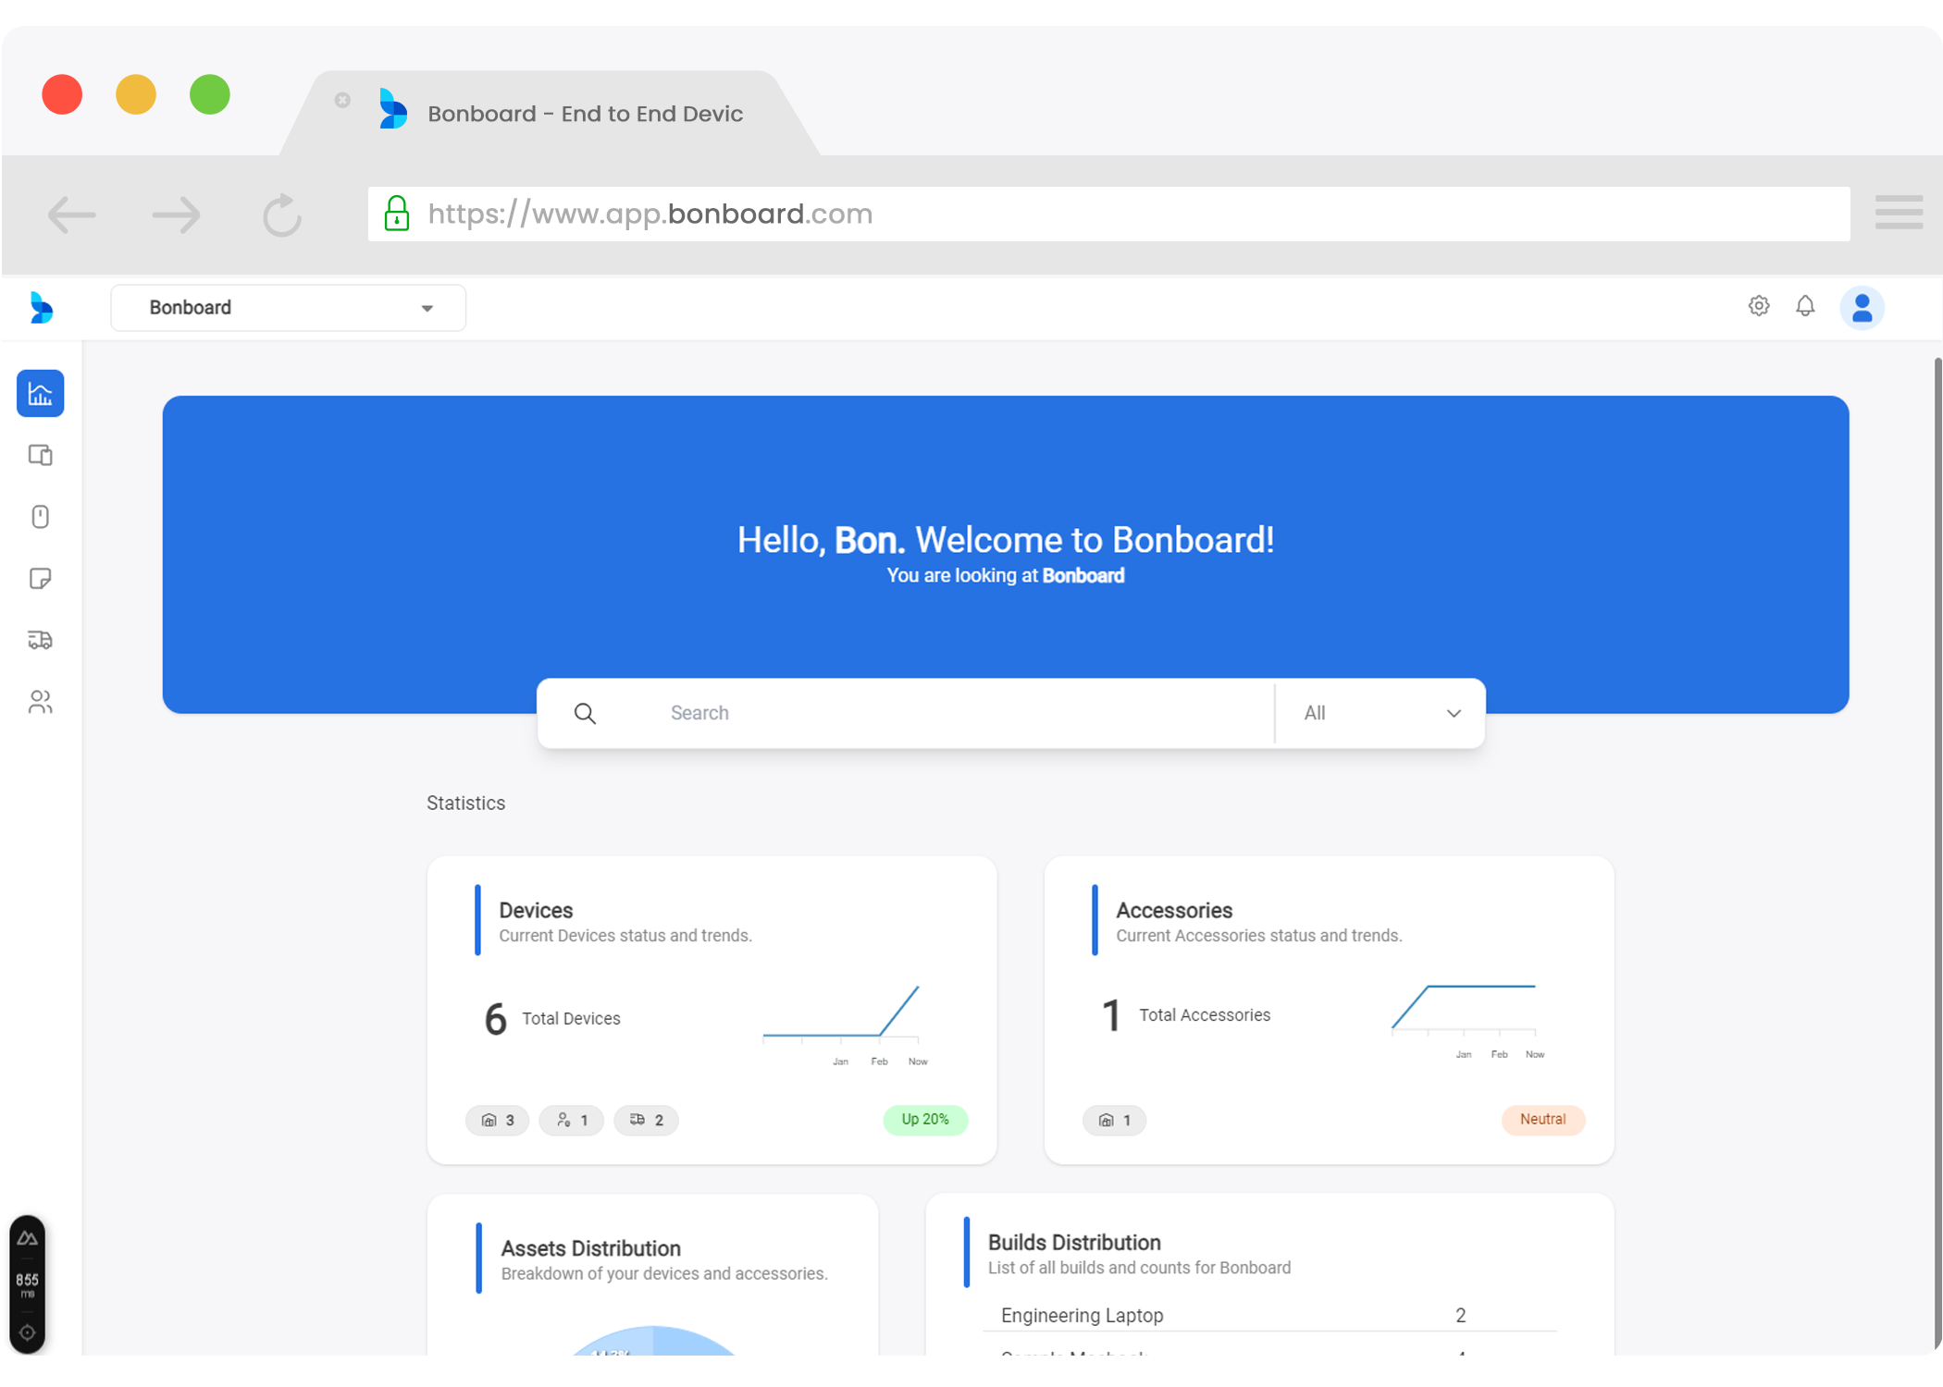
Task: Click the green padlock in address bar
Action: click(397, 214)
